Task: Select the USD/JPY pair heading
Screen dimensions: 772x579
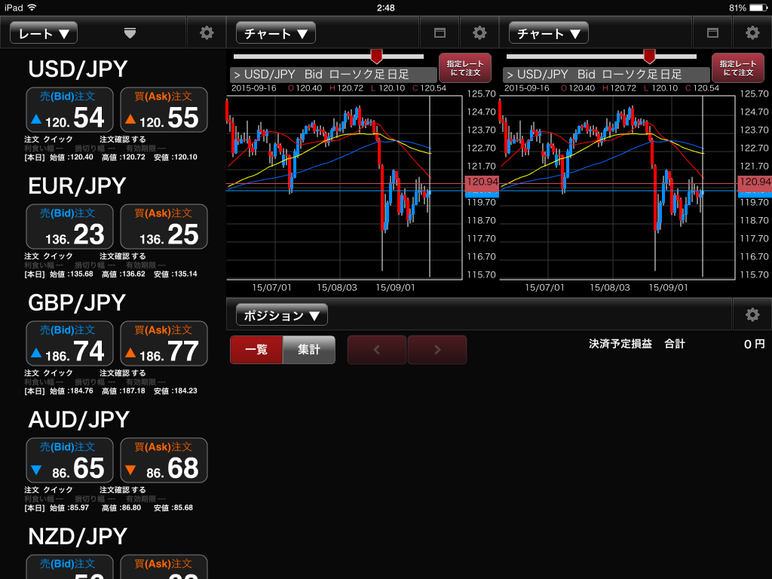Action: 78,69
